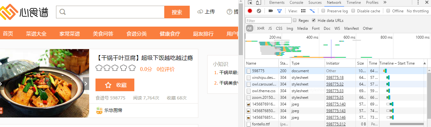
Task: Click the red record network log button
Action: pos(250,11)
